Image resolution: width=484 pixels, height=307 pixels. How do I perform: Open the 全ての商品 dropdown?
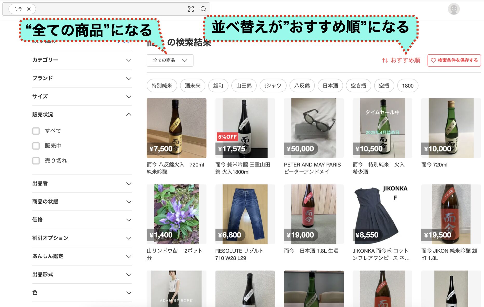click(170, 61)
